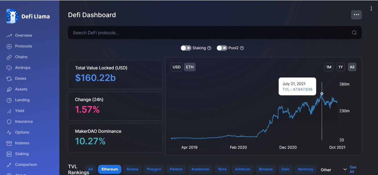
Task: Click the MakerDAO Dominance 10.27% value
Action: pos(90,141)
